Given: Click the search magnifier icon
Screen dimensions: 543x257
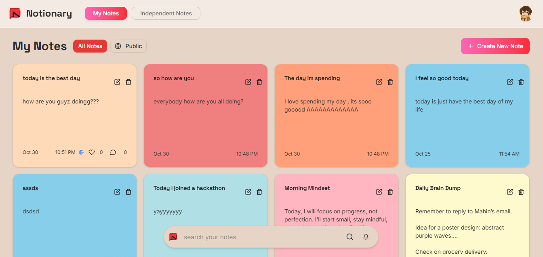Looking at the screenshot, I should [x=349, y=237].
